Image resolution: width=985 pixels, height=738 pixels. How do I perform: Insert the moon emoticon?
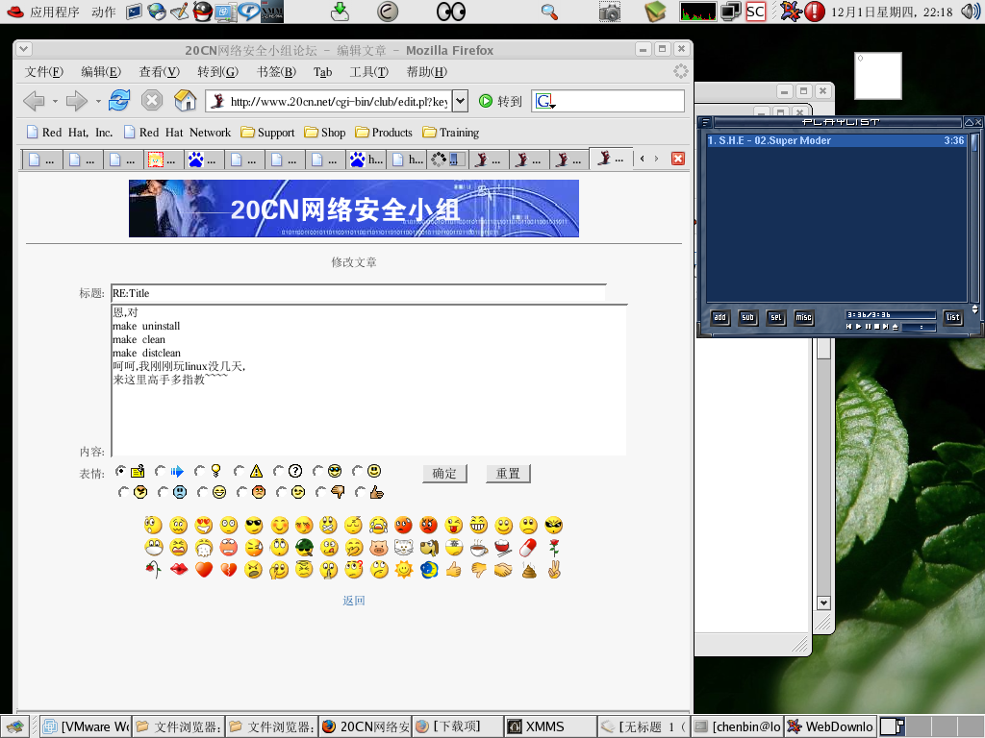pyautogui.click(x=428, y=570)
